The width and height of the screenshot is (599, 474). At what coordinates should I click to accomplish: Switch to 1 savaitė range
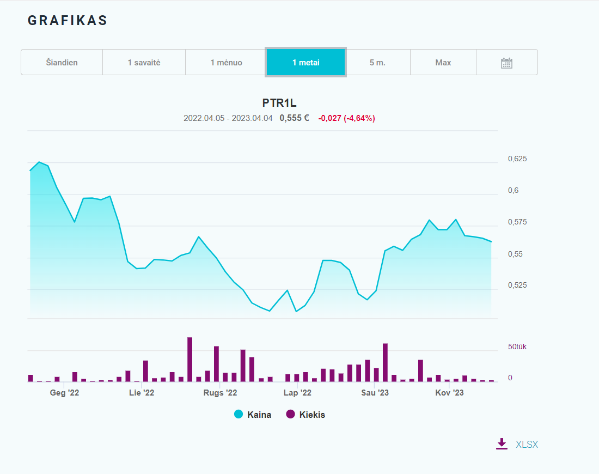[x=144, y=62]
